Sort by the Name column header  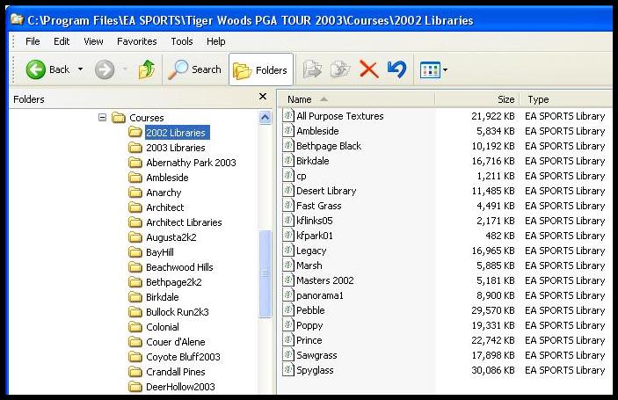[356, 99]
